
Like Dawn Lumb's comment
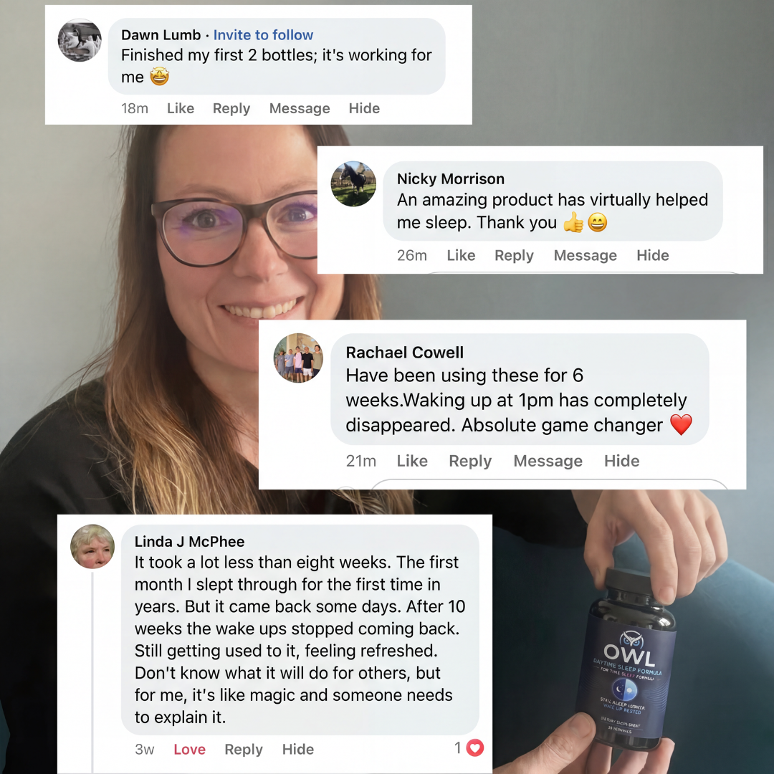(181, 108)
